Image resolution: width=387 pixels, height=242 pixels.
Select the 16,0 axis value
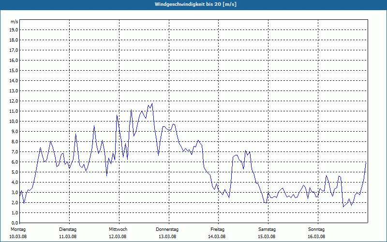tap(14, 60)
